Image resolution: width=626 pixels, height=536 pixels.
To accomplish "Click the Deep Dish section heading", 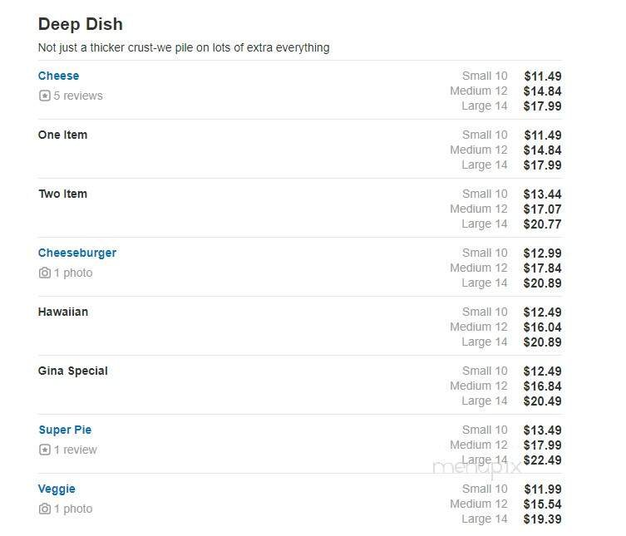I will 81,24.
